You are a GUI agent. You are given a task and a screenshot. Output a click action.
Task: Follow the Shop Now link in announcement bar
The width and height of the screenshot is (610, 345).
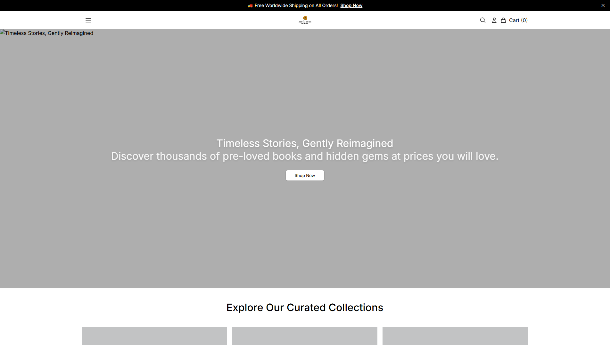(x=351, y=5)
